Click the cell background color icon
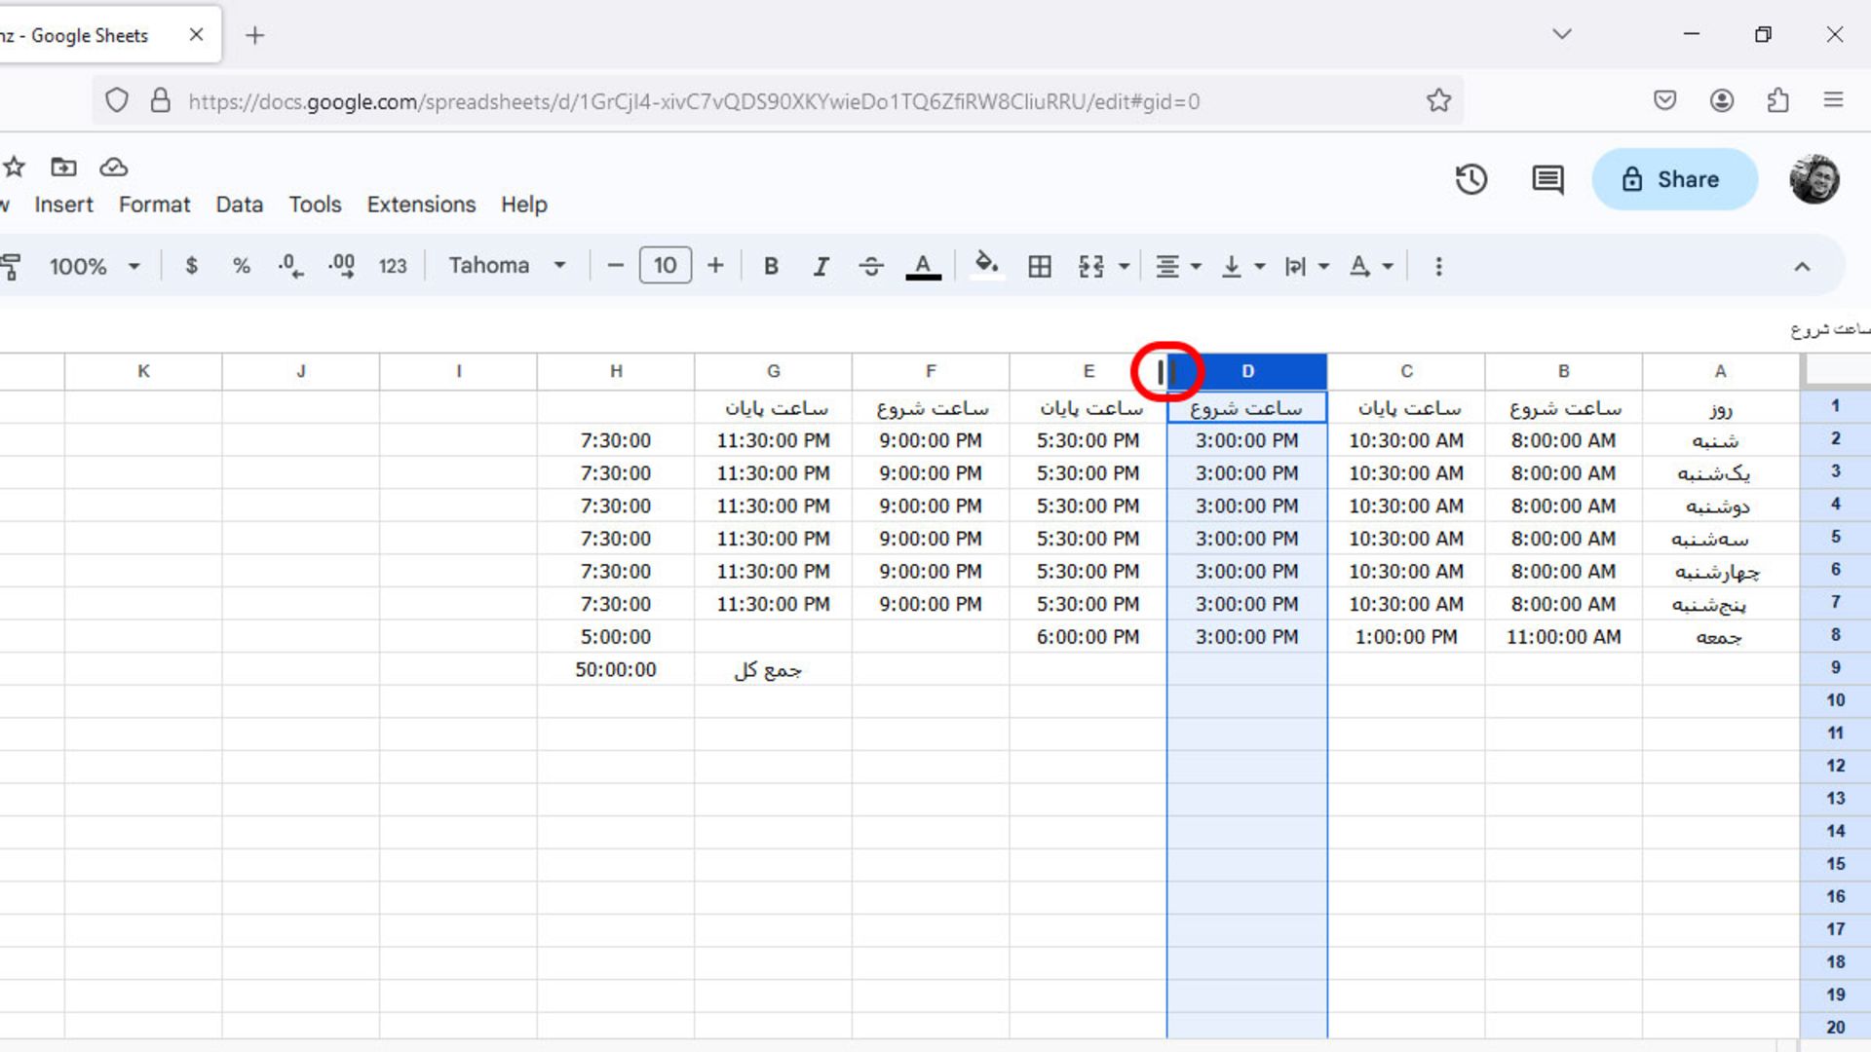The image size is (1871, 1052). tap(985, 265)
